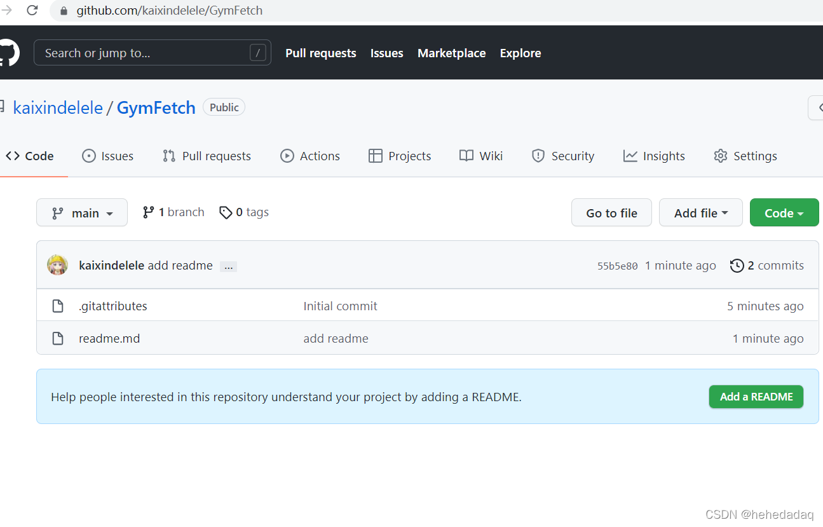Open the GymFetch repository name link
The width and height of the screenshot is (823, 527).
coord(156,107)
